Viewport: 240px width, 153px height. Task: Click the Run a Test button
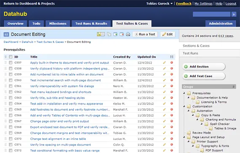click(145, 34)
